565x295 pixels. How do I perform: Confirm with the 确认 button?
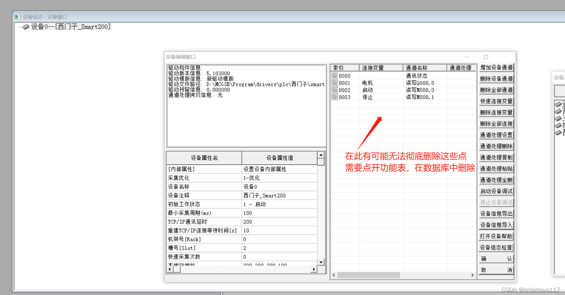[496, 259]
